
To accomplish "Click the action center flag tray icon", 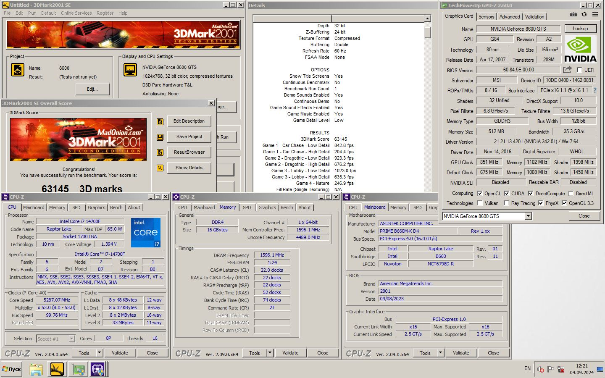I will 550,369.
